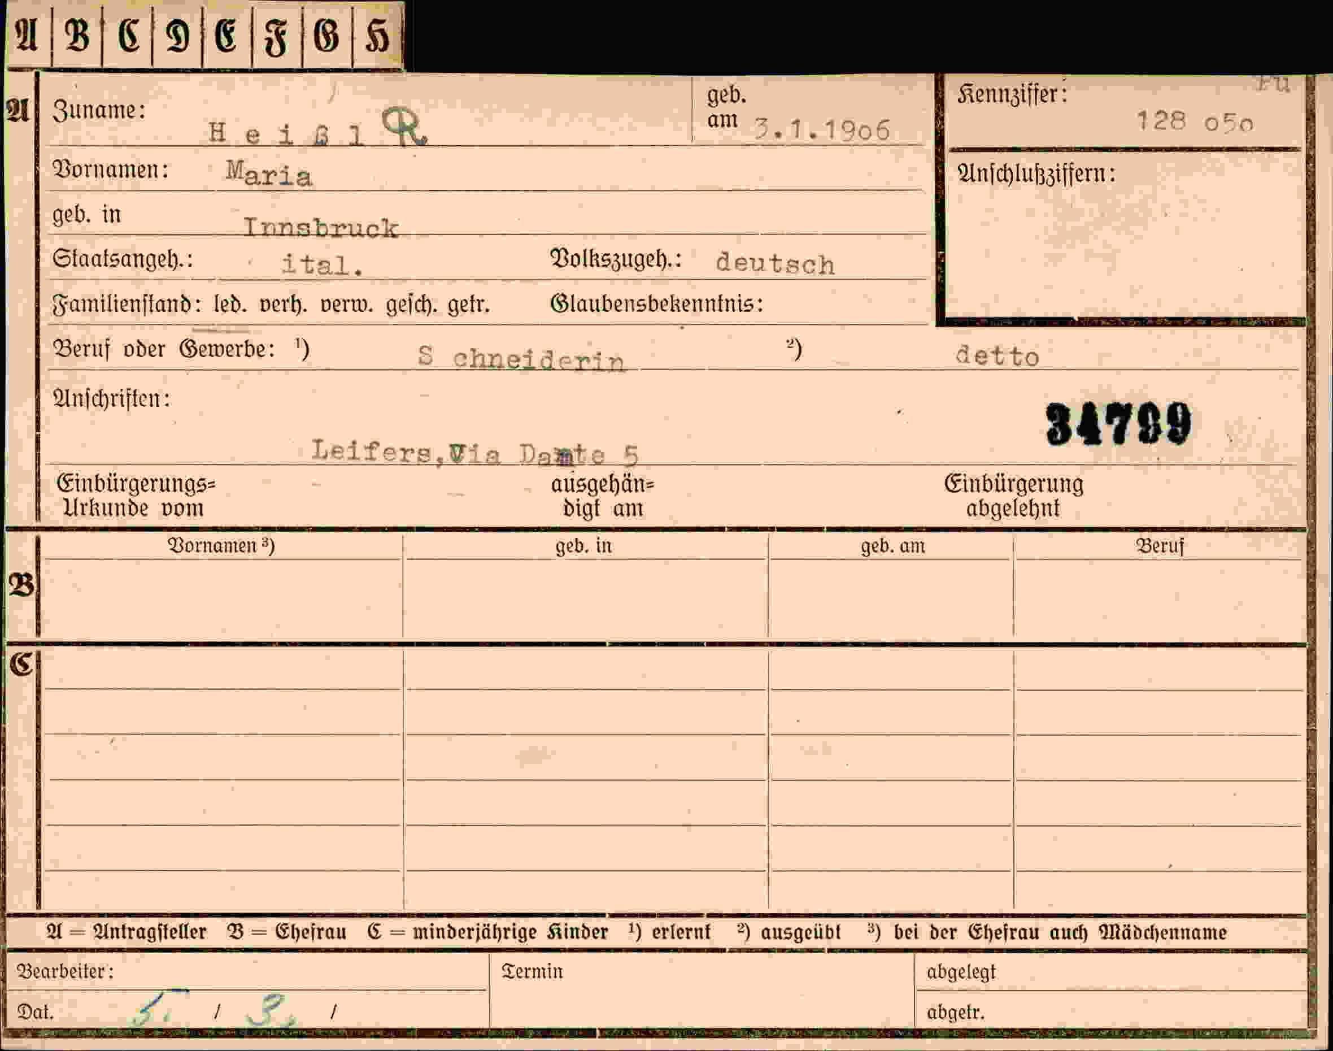The image size is (1333, 1051).
Task: Click "geb. in" column header in section B
Action: [x=583, y=546]
